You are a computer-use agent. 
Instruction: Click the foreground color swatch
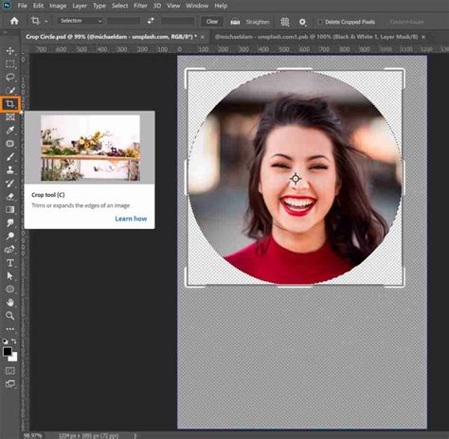(x=8, y=351)
